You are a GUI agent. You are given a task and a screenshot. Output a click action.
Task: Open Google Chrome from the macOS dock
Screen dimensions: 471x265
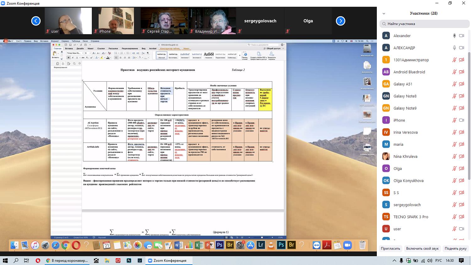coord(66,245)
